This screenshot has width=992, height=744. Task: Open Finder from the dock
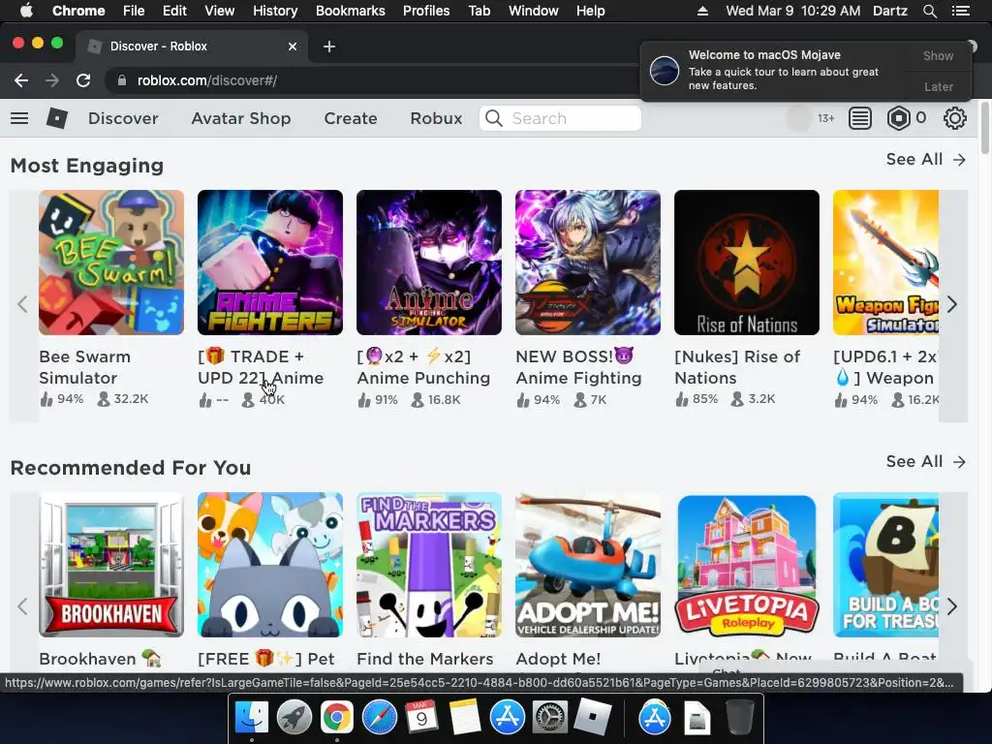point(251,718)
